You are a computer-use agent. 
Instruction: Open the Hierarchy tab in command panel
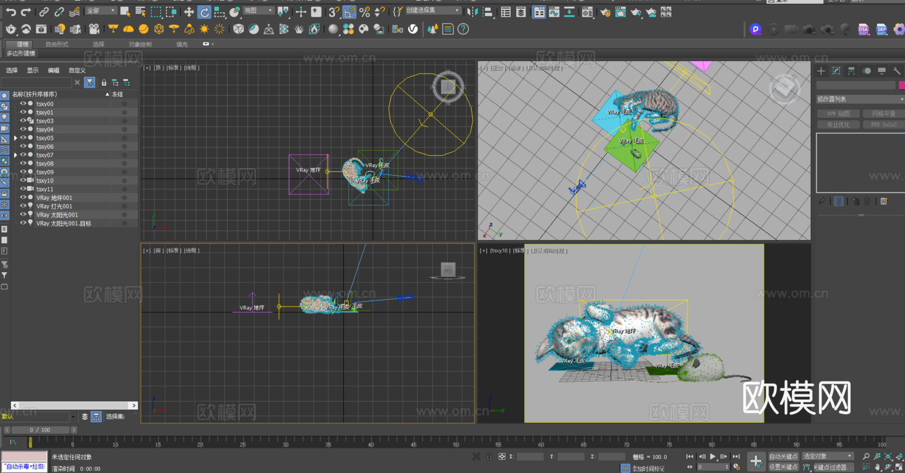pos(851,71)
